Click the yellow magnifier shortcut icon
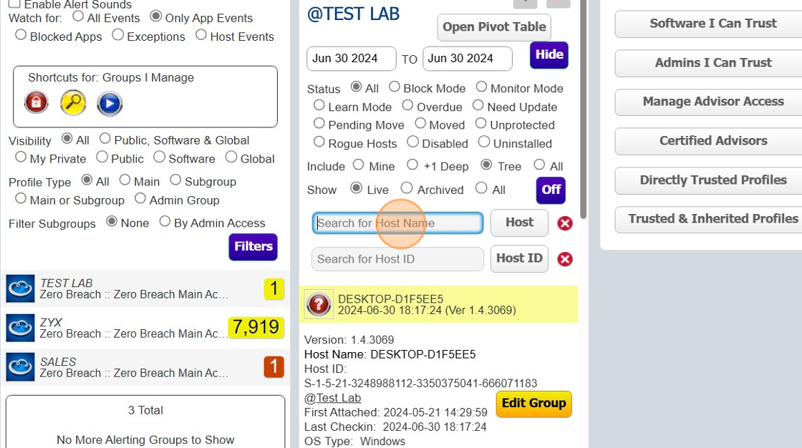Screen dimensions: 802x448 pyautogui.click(x=73, y=103)
